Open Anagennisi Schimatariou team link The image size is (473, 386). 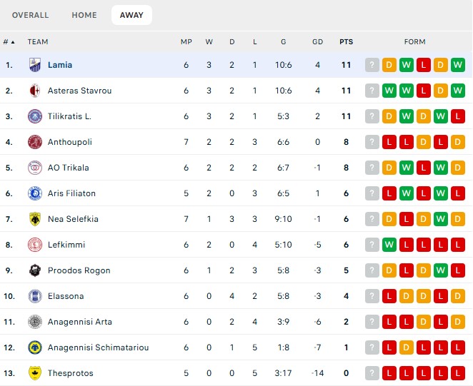click(98, 347)
